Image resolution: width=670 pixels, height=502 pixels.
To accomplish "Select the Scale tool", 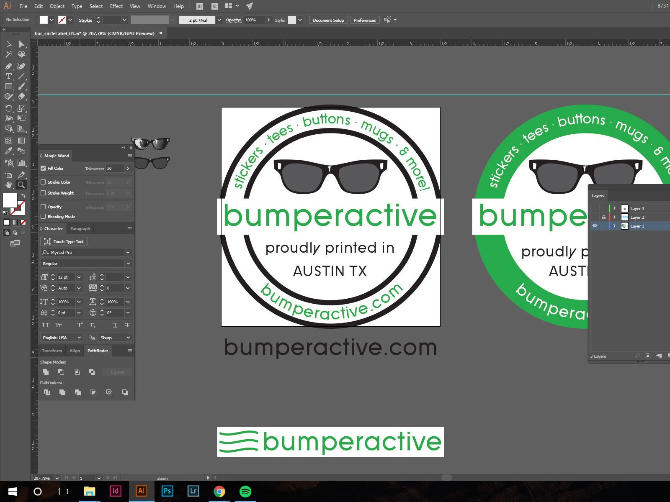I will pyautogui.click(x=21, y=108).
